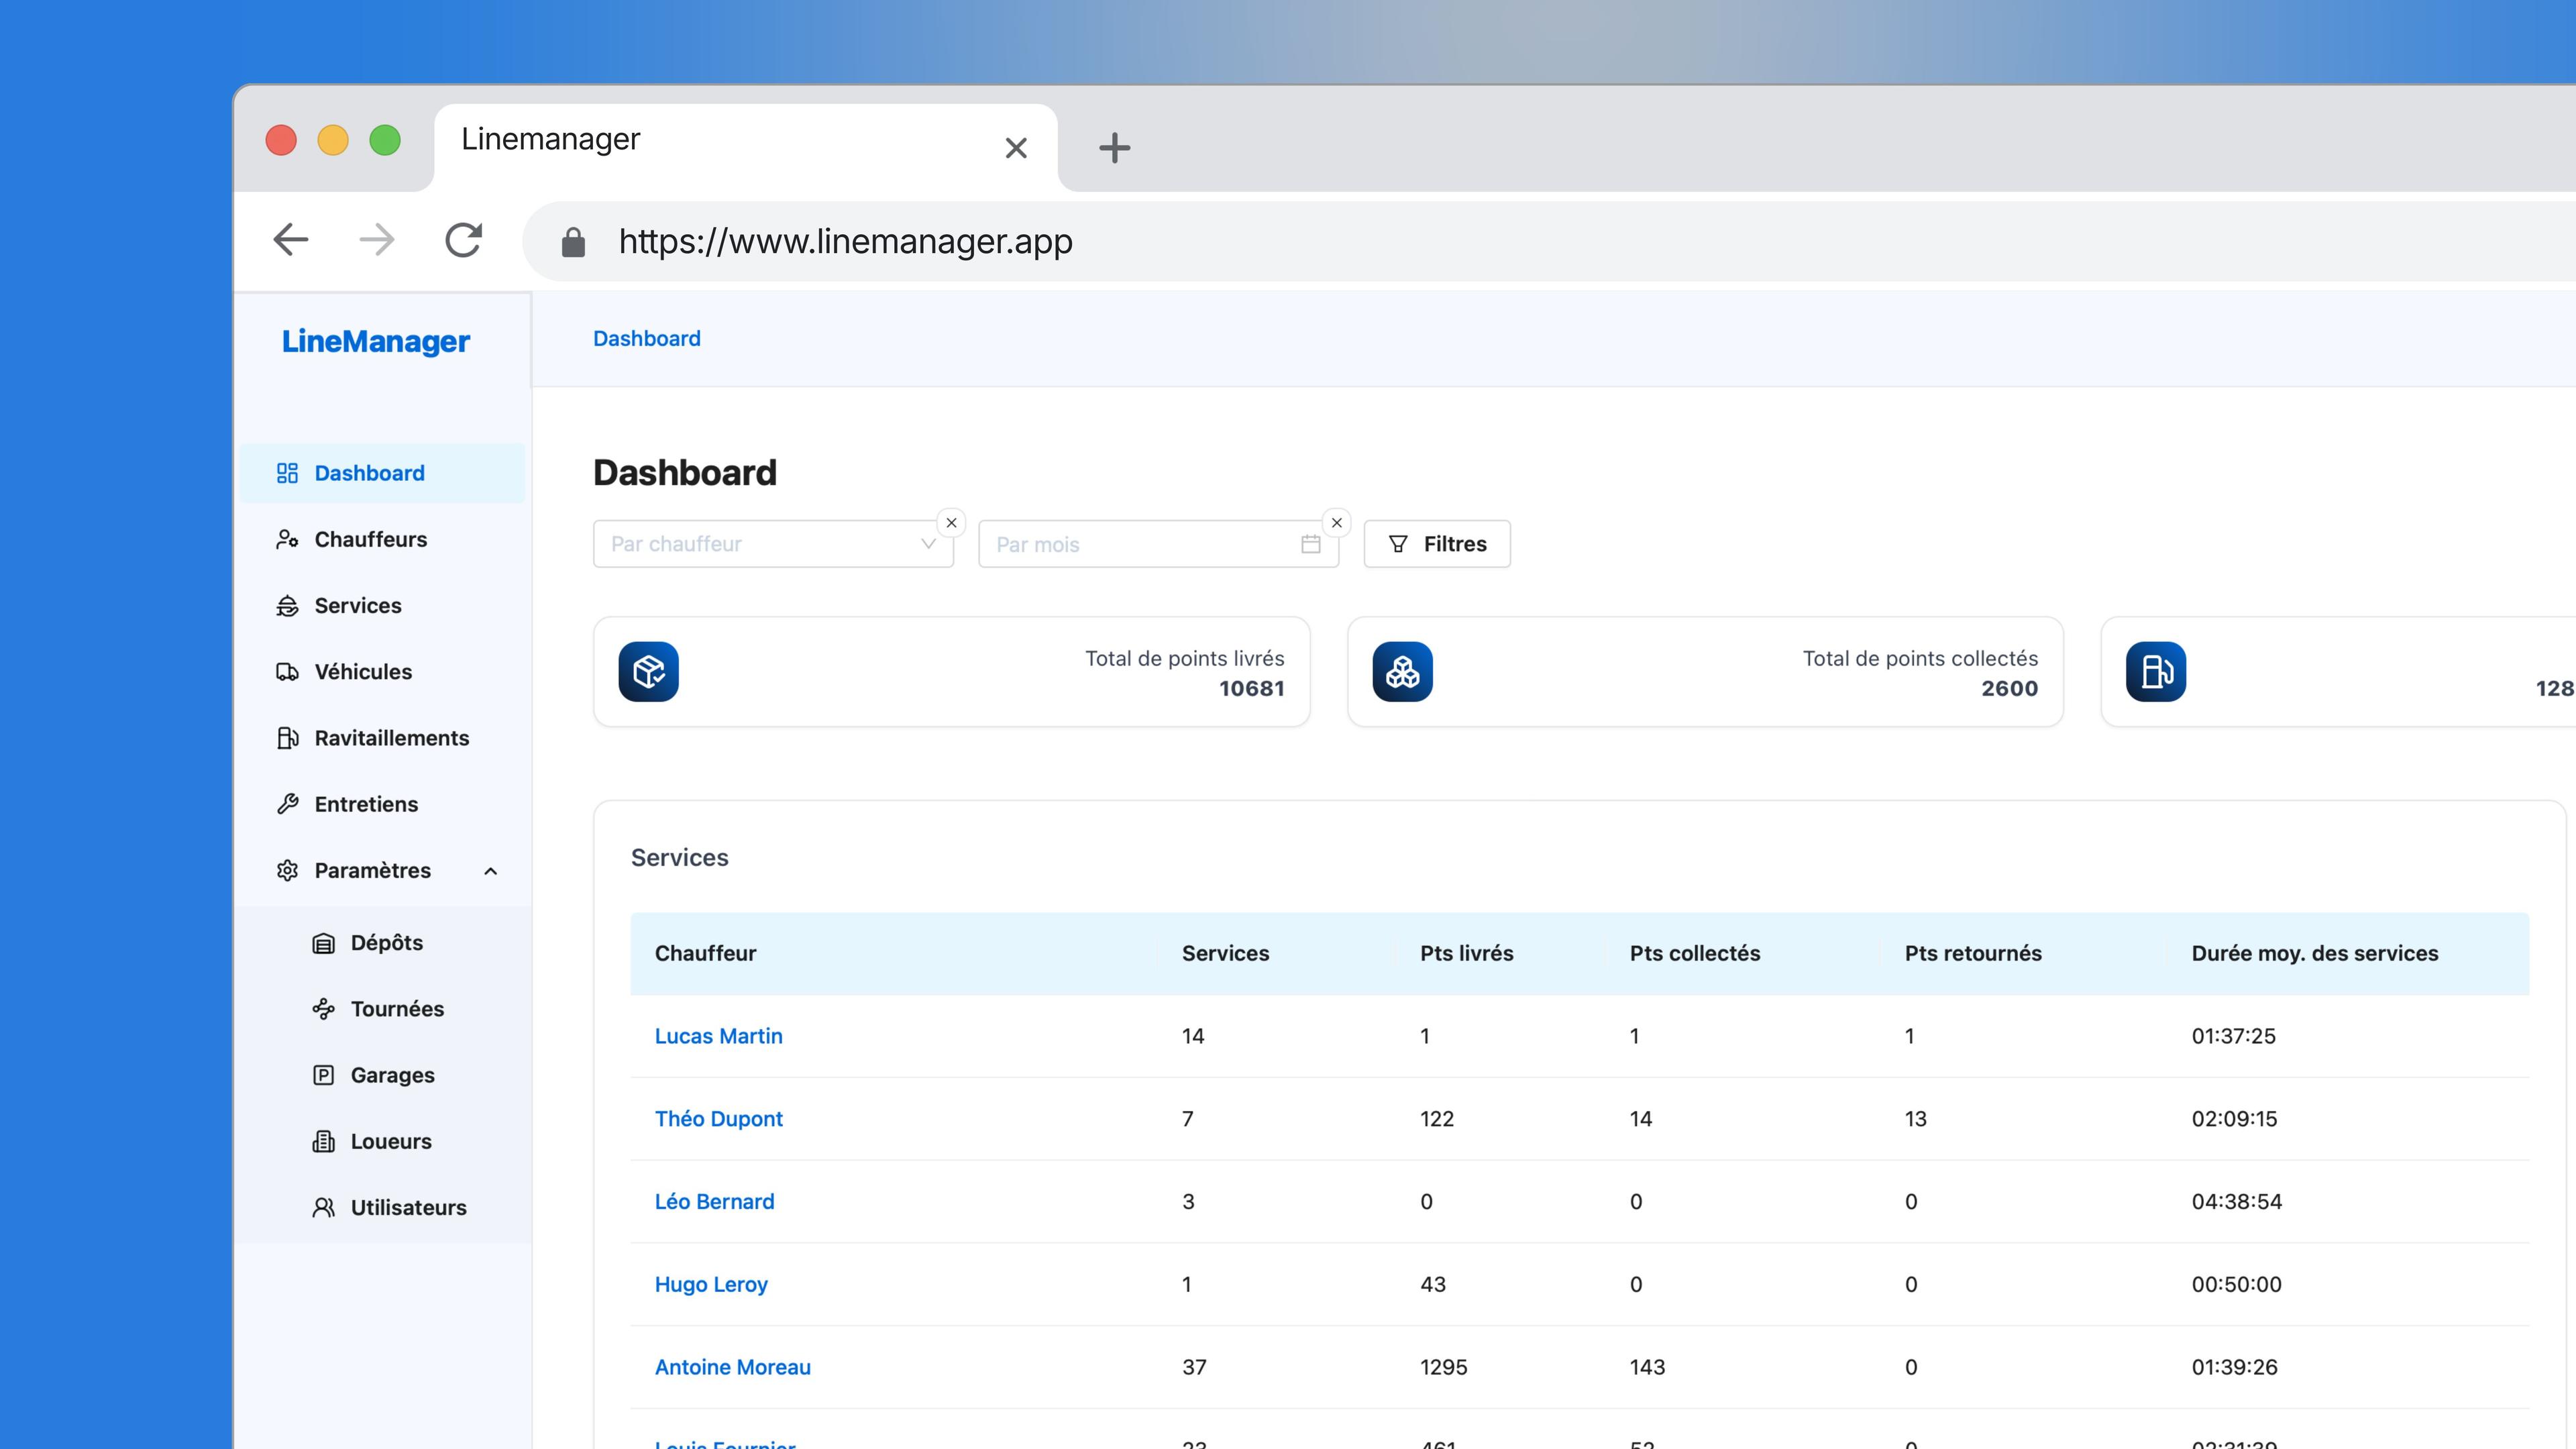Image resolution: width=2576 pixels, height=1449 pixels.
Task: Click the browser forward arrow
Action: pyautogui.click(x=377, y=240)
